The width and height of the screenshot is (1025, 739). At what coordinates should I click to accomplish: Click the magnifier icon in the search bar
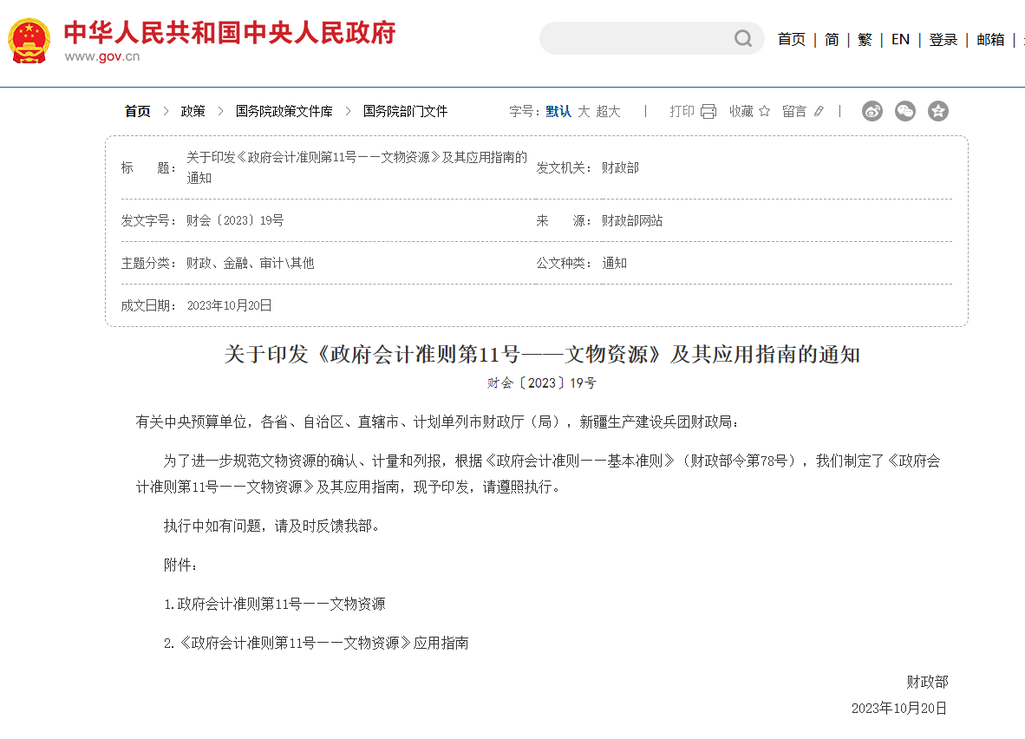click(x=742, y=38)
